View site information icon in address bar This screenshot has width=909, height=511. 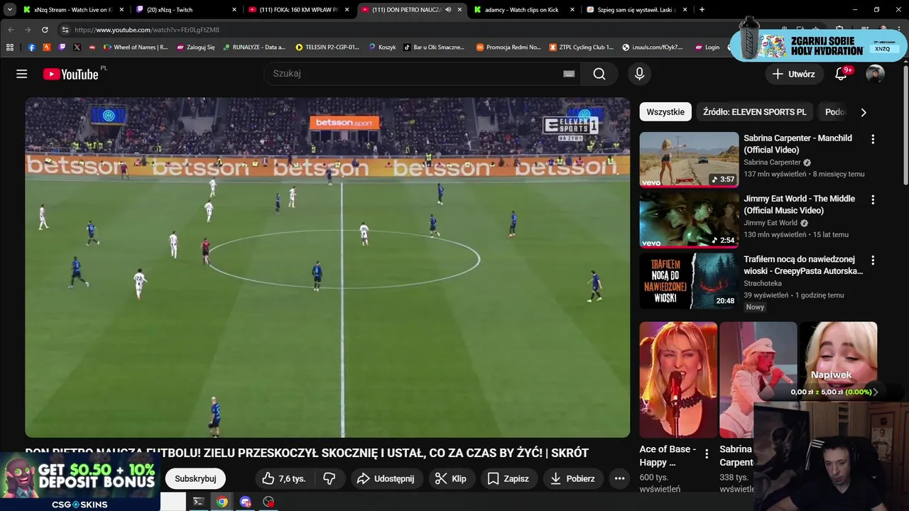[65, 30]
